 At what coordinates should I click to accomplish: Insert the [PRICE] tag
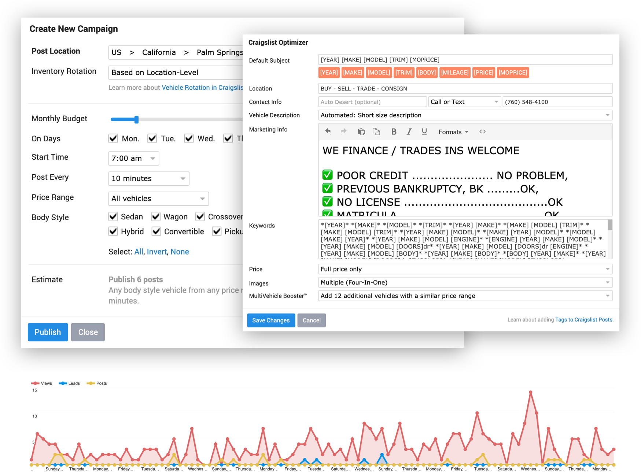tap(483, 73)
